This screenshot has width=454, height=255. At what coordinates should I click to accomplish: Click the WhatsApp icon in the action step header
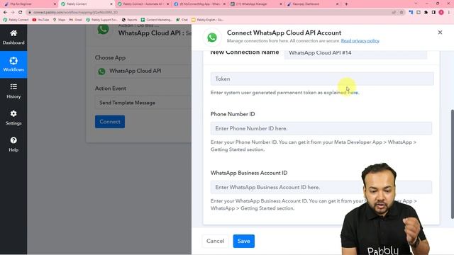pos(103,29)
